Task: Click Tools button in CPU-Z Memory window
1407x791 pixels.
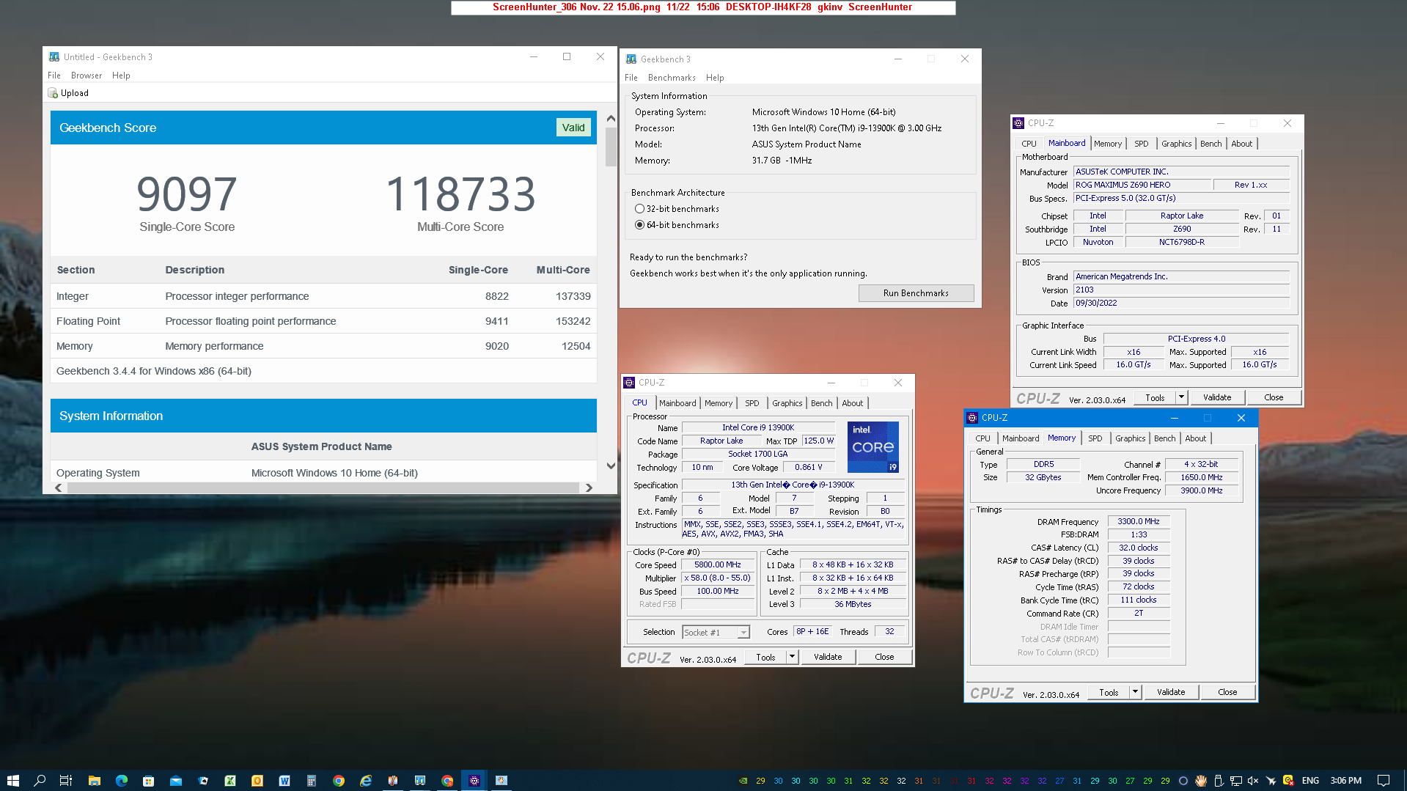Action: tap(1109, 692)
